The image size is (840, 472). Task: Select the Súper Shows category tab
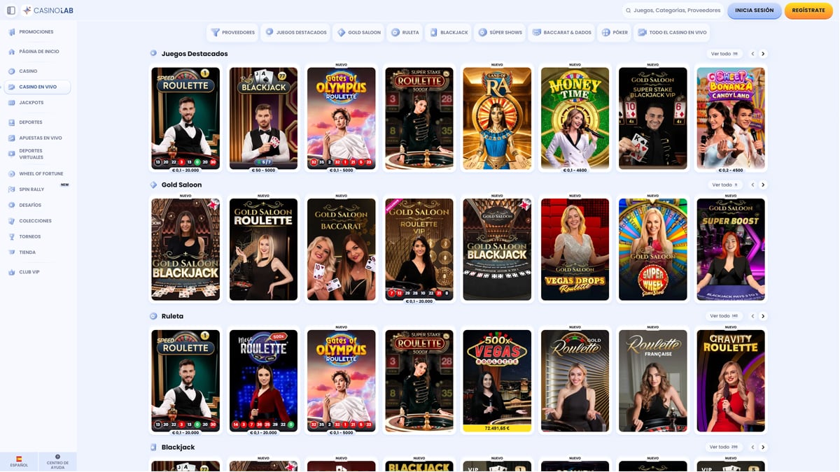[x=500, y=32]
